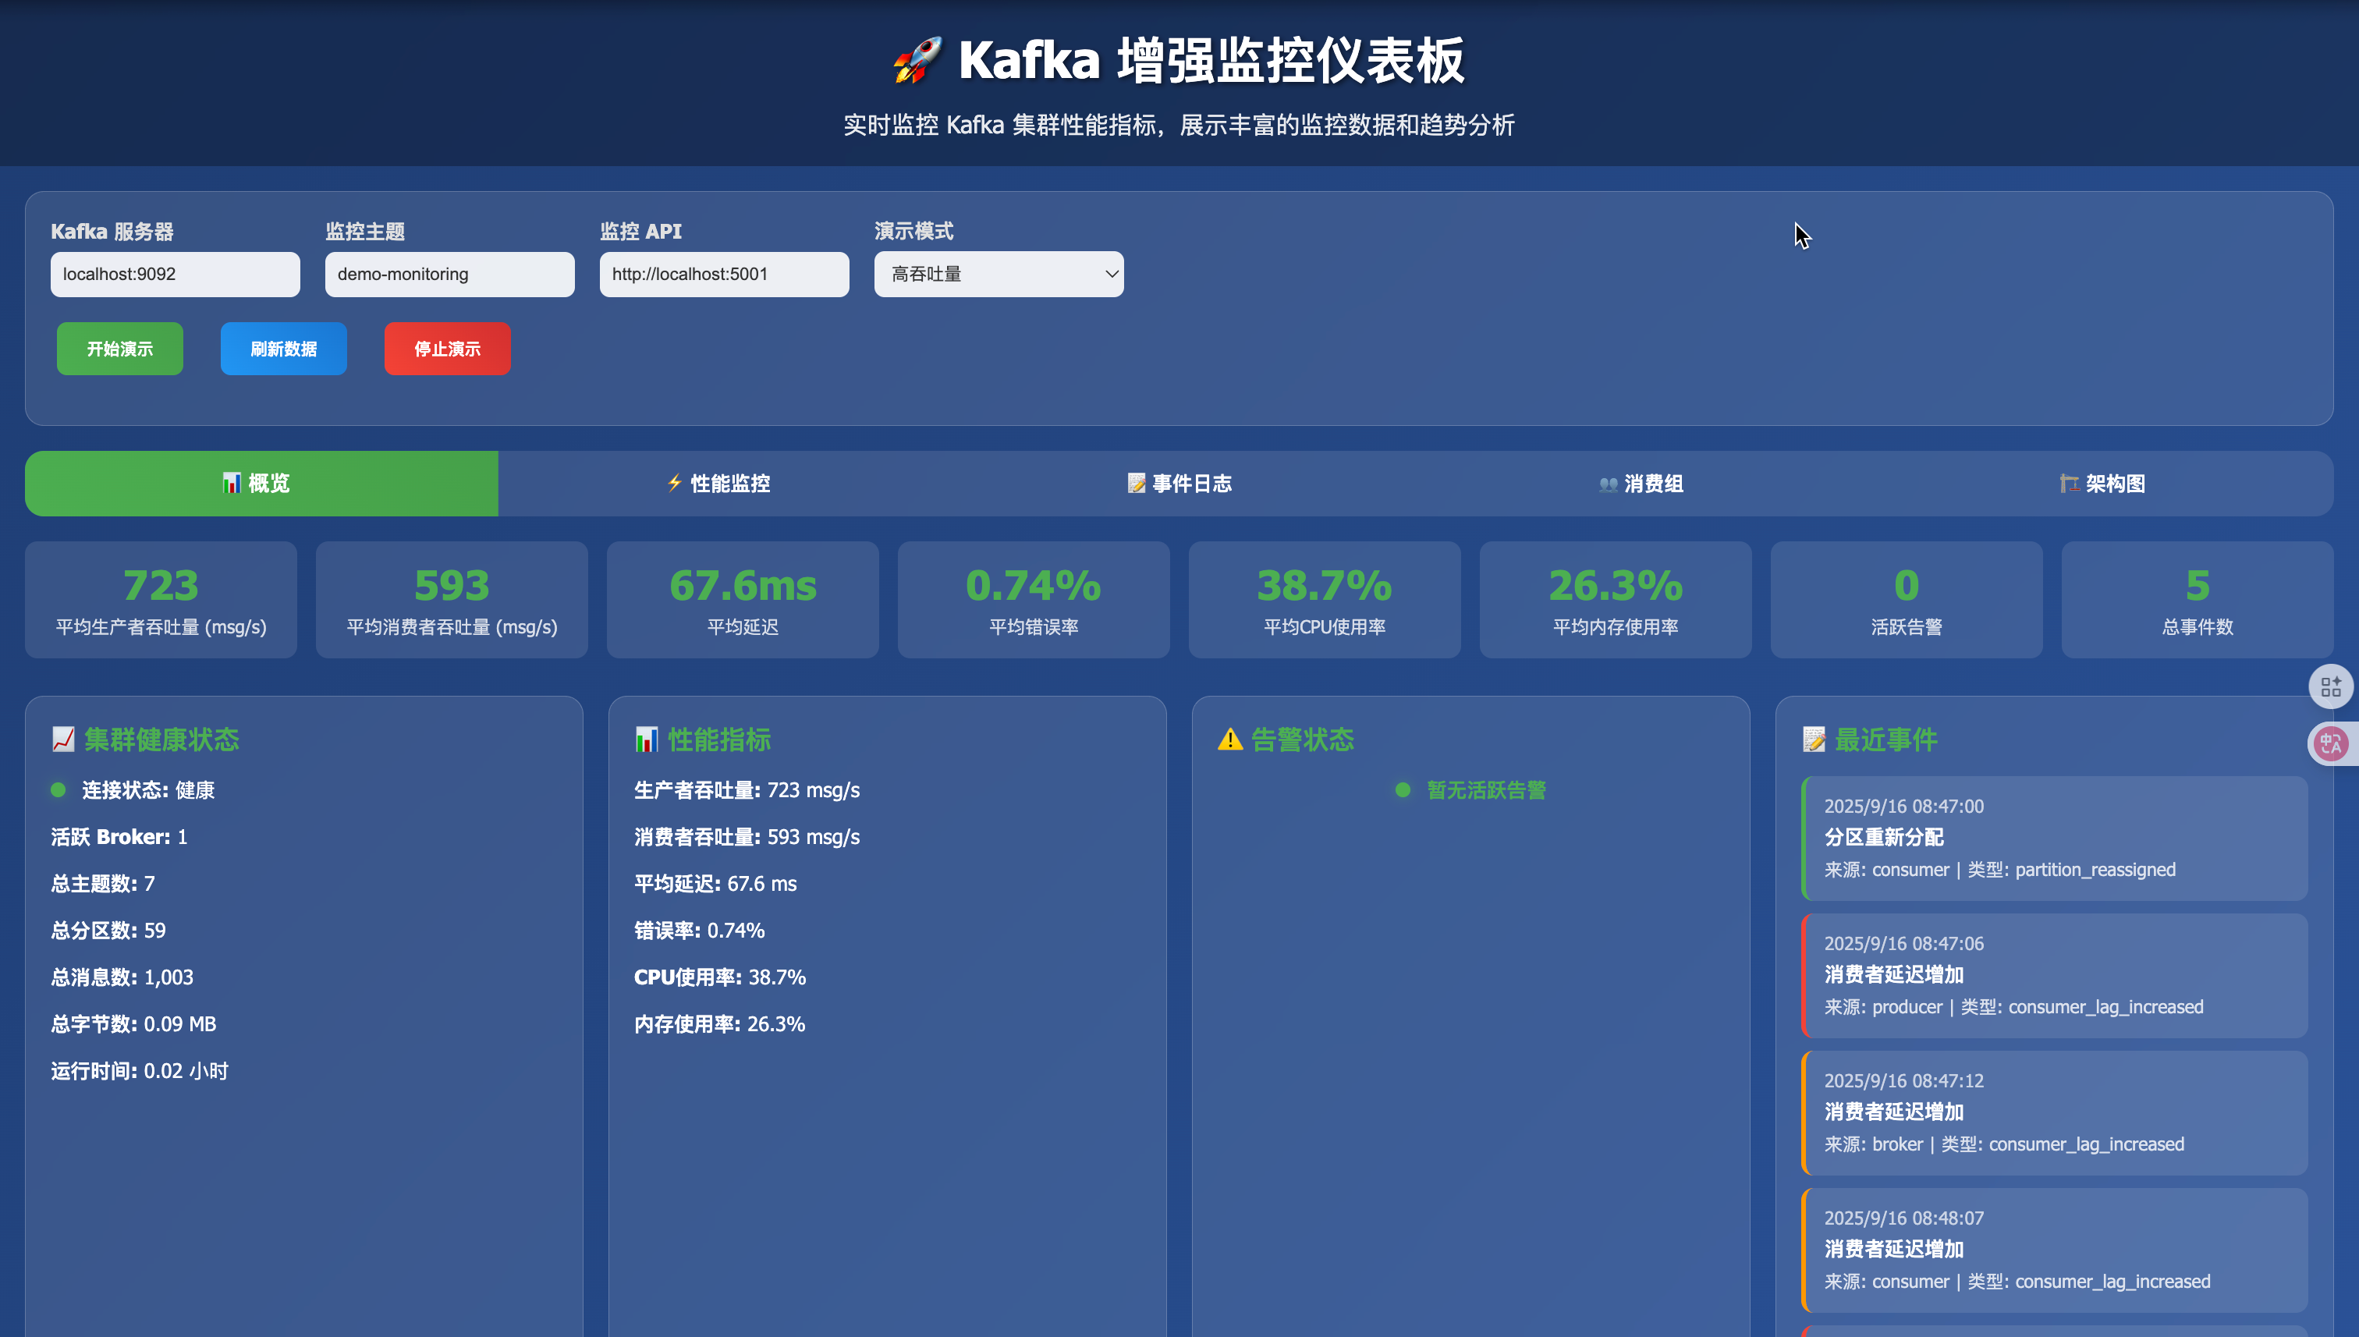
Task: Click the rocket icon in title
Action: (917, 61)
